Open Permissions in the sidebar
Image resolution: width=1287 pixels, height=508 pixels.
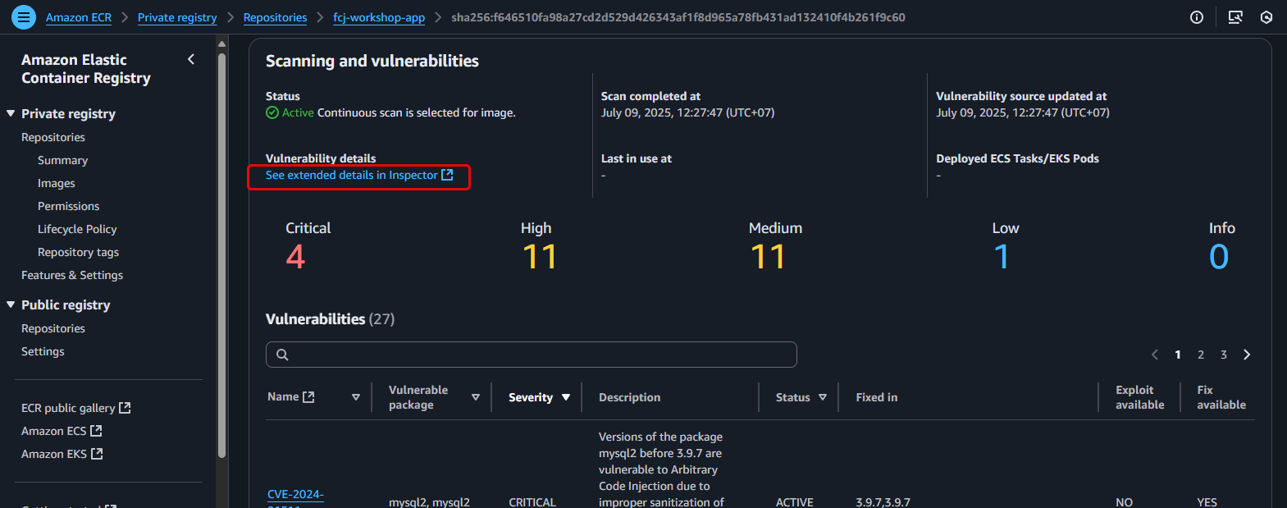click(x=68, y=206)
